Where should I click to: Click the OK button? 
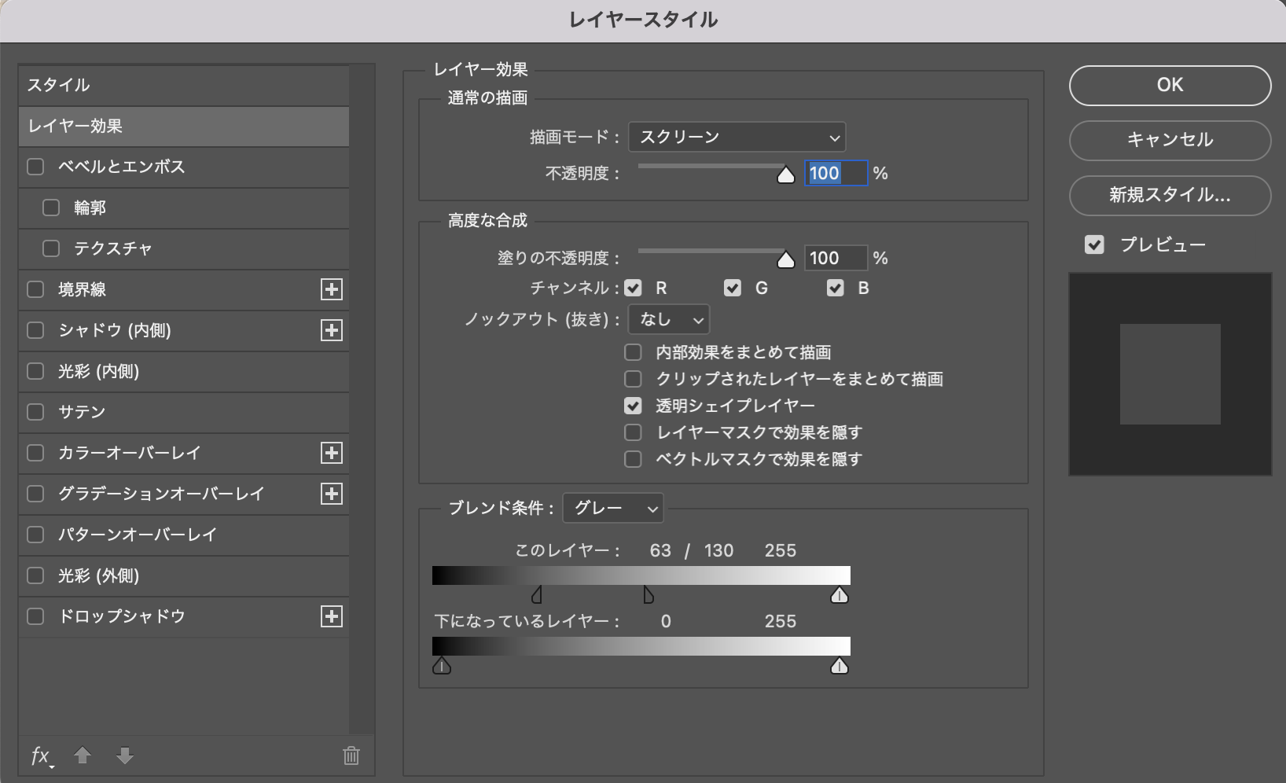tap(1170, 85)
